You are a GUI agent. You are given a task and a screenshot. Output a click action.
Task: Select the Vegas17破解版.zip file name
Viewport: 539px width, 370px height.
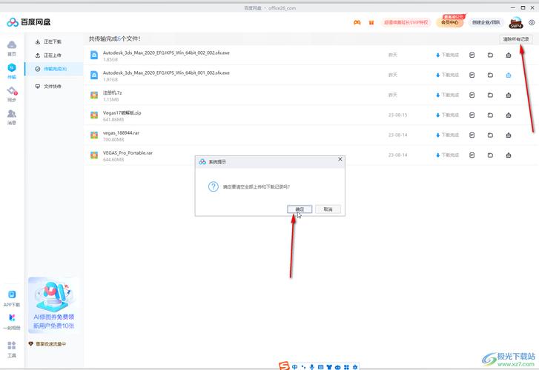pos(122,112)
